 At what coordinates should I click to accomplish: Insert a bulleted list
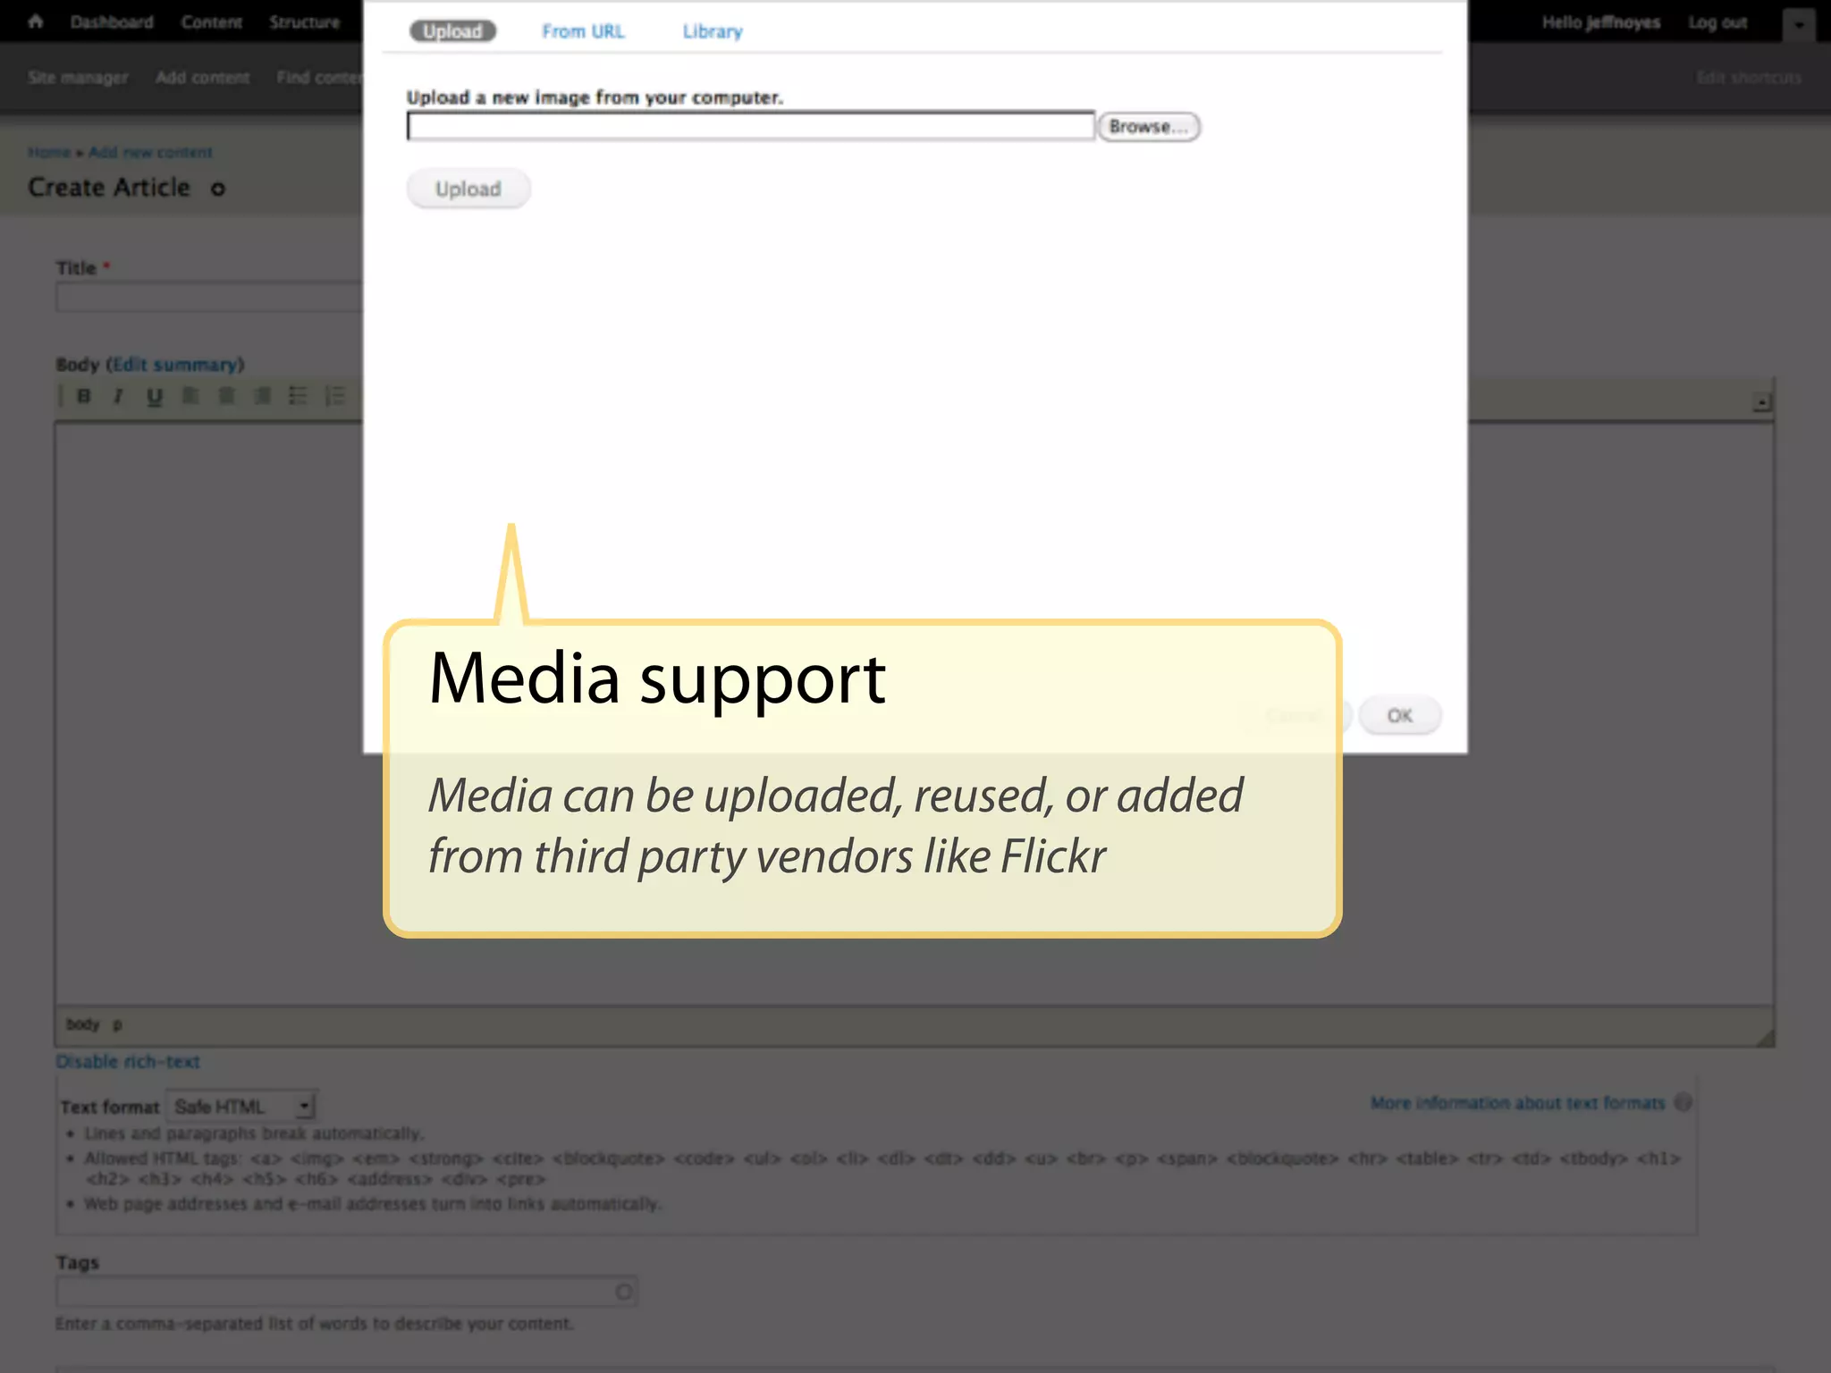(x=298, y=396)
